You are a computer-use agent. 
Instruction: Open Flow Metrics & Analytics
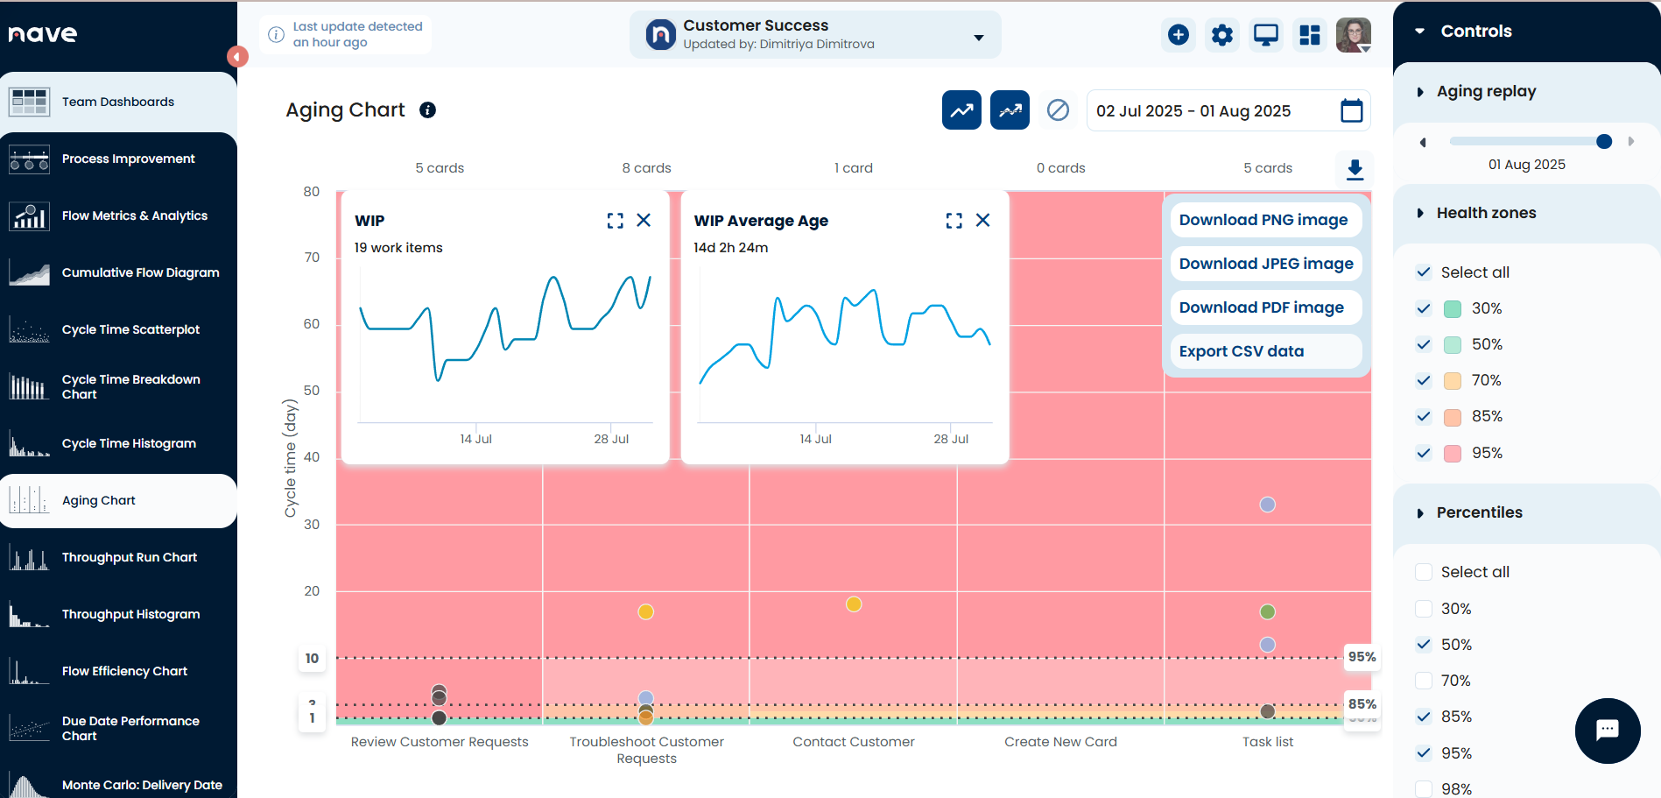tap(134, 215)
